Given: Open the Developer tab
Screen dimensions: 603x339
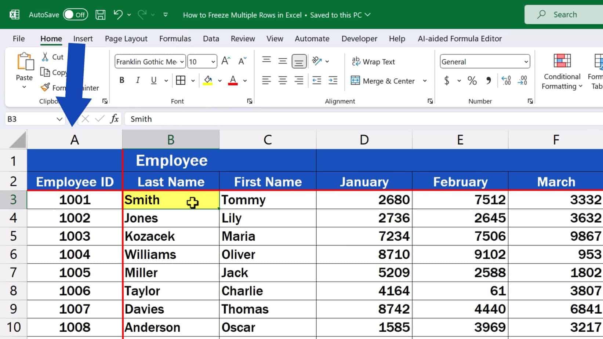Looking at the screenshot, I should [359, 39].
